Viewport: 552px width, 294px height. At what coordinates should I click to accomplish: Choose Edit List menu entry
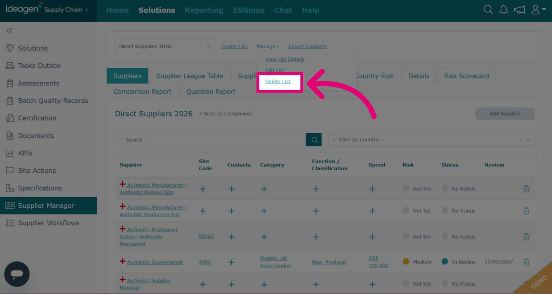coord(274,70)
